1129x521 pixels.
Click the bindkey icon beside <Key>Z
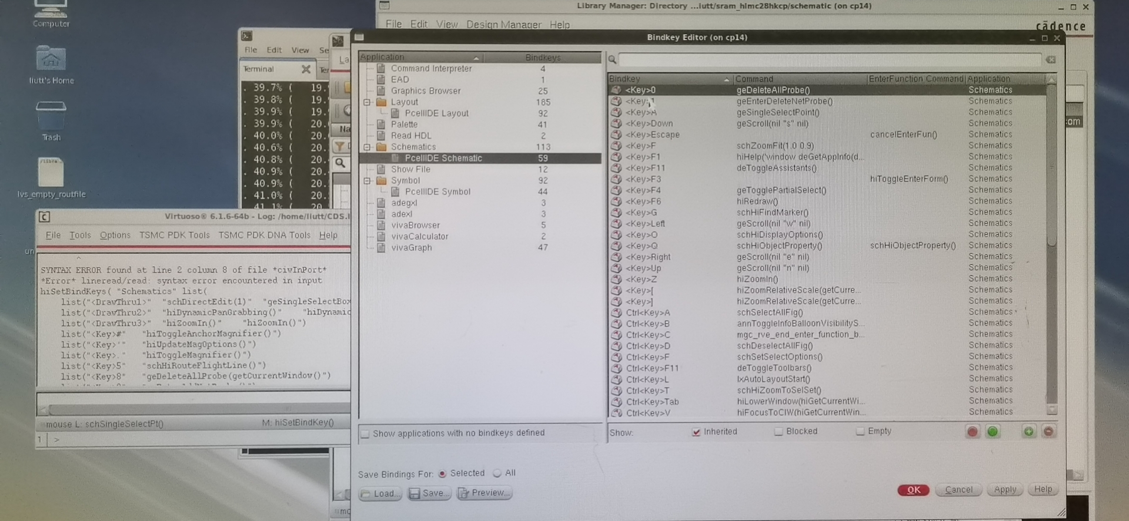point(616,279)
